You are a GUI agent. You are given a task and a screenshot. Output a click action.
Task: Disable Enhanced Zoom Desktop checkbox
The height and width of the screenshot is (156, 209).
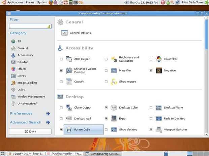(61, 70)
